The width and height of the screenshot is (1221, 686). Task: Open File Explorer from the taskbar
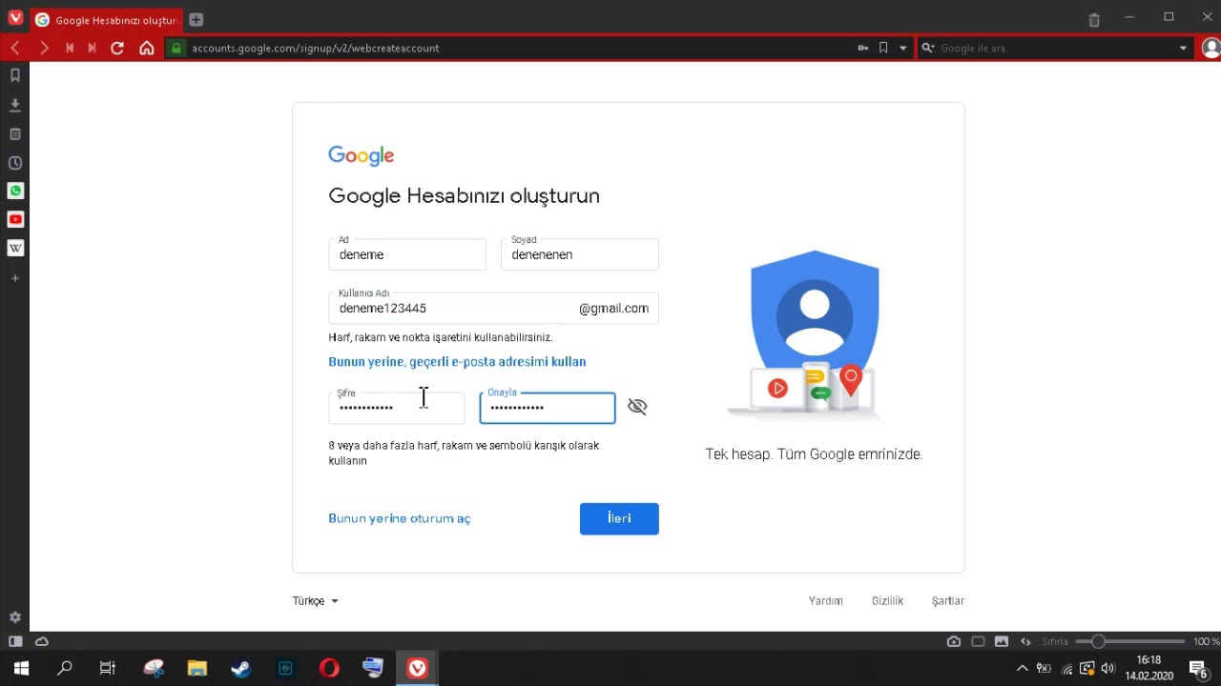click(197, 668)
